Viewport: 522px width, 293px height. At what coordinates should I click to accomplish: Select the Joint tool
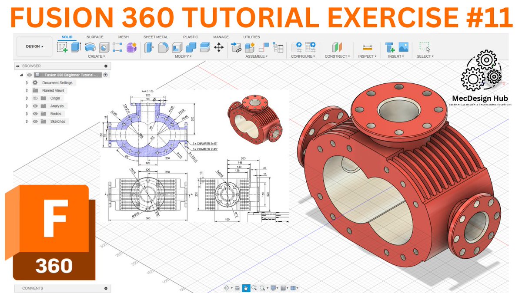[x=264, y=47]
